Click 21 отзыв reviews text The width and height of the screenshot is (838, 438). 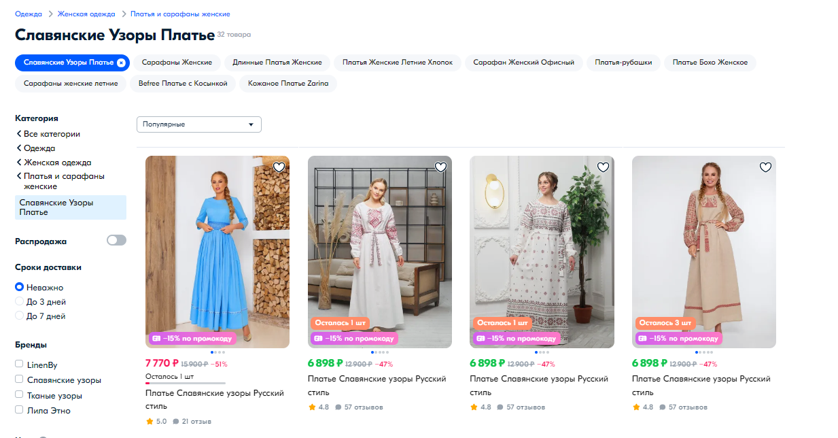click(196, 422)
